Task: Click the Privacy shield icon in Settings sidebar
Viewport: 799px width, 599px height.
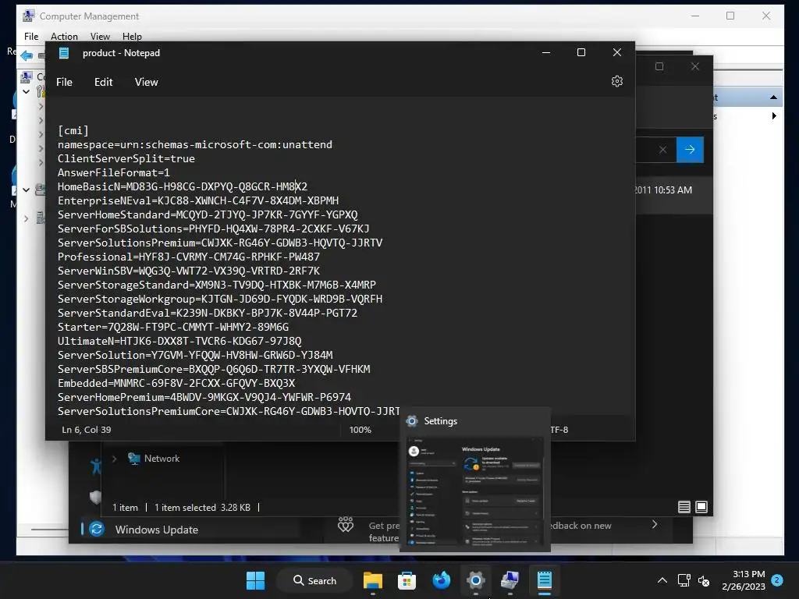Action: coord(95,497)
